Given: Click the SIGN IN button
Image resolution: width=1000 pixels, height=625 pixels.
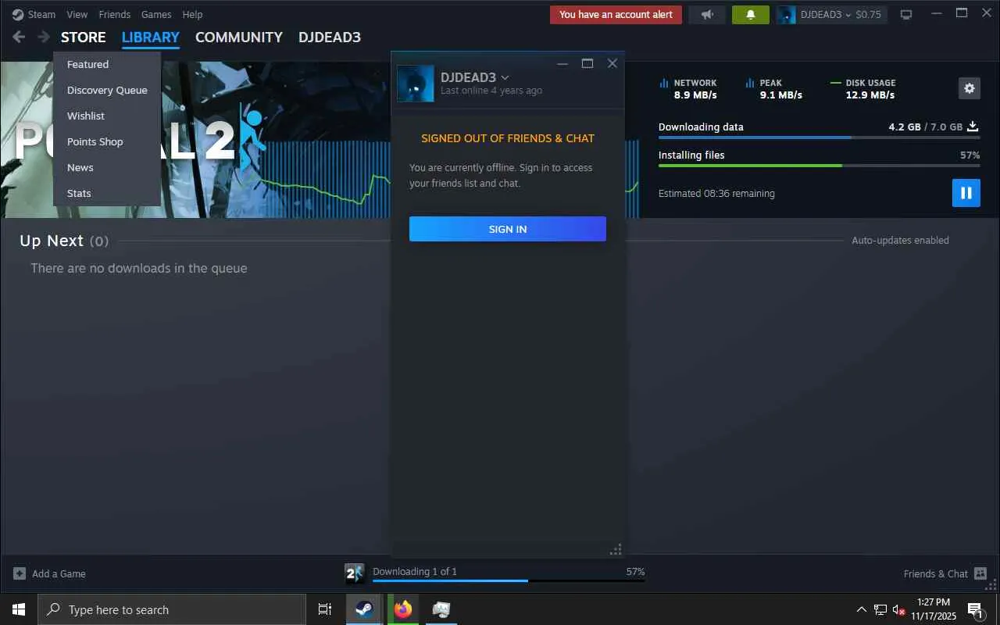Looking at the screenshot, I should (508, 229).
